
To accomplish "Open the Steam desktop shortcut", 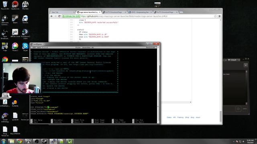I will (15, 19).
